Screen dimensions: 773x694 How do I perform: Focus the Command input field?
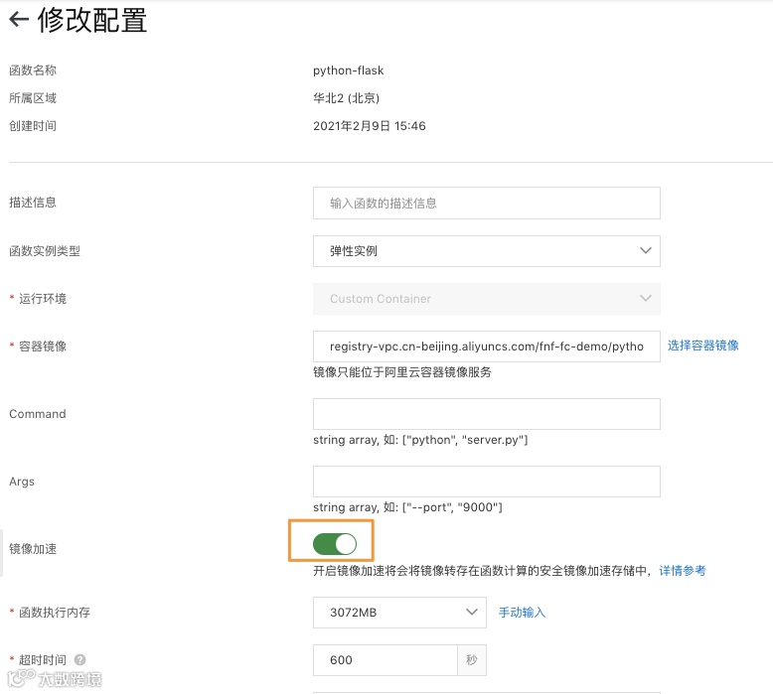(487, 414)
